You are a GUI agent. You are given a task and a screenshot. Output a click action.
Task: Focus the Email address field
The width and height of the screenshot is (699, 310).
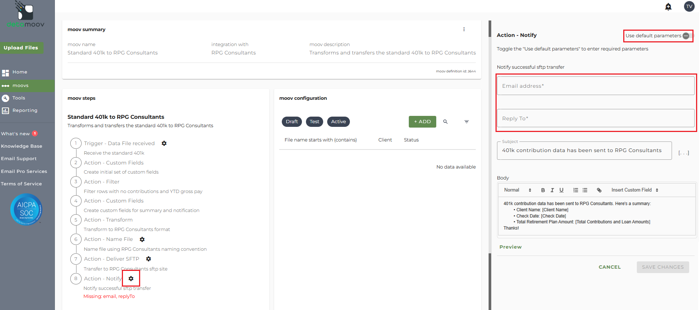[x=595, y=86]
